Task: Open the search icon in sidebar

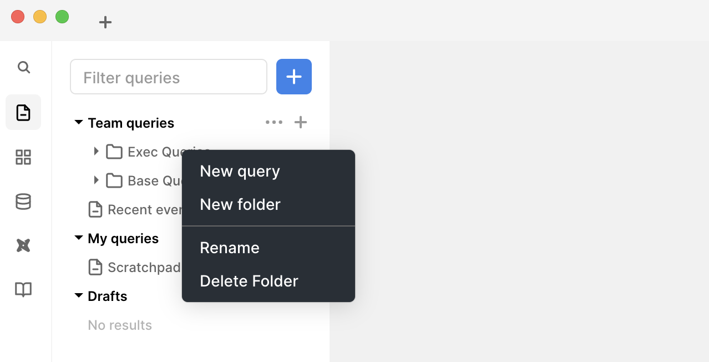Action: tap(23, 67)
